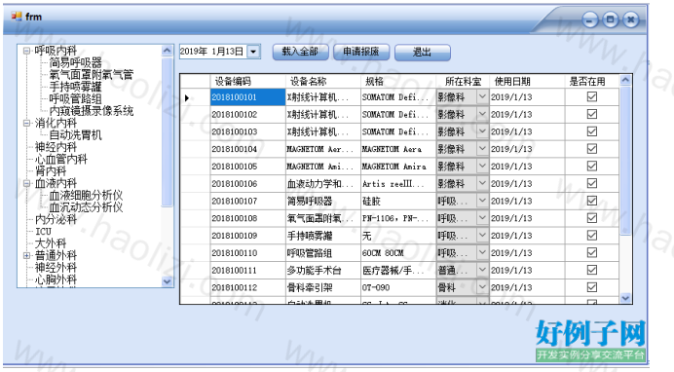Collapse the 呼吸内科 tree node
Screen dimensions: 674x372
26,51
